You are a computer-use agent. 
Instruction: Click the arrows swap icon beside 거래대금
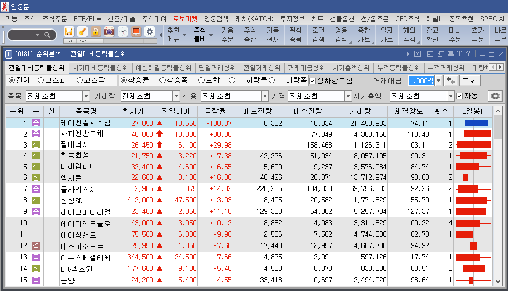click(451, 80)
